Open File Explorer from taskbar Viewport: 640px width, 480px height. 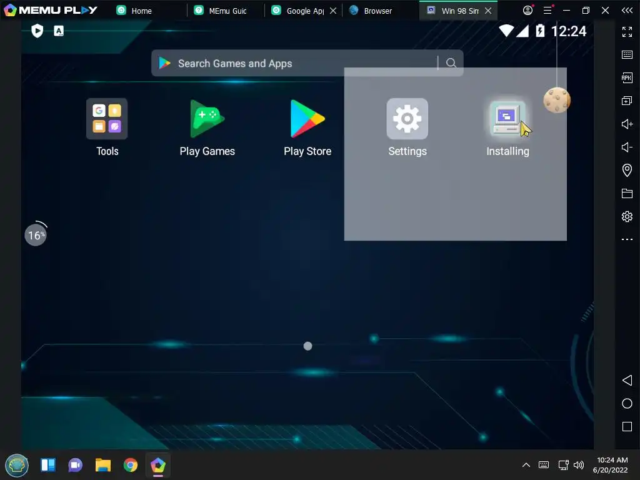coord(103,465)
